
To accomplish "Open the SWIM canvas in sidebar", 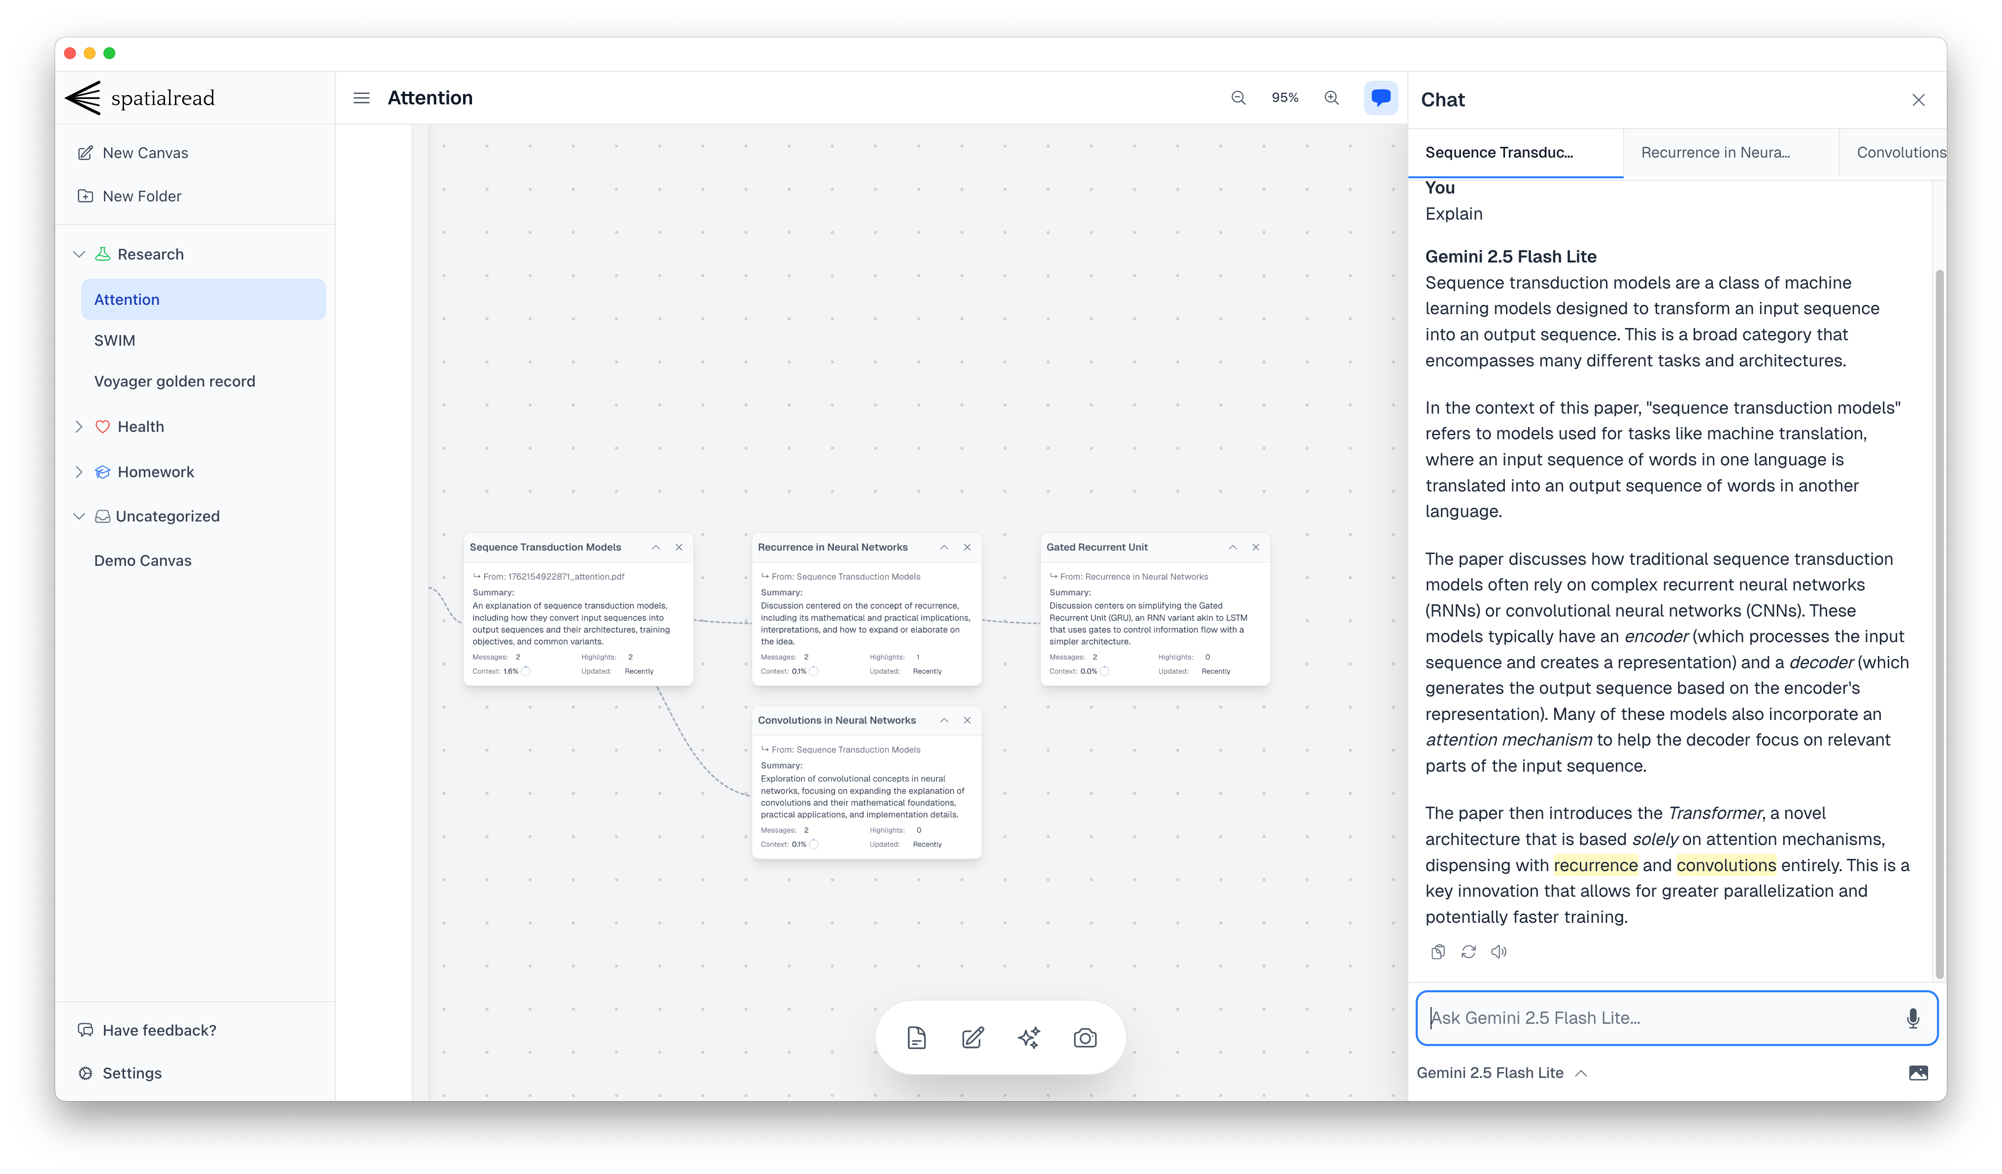I will pos(114,340).
